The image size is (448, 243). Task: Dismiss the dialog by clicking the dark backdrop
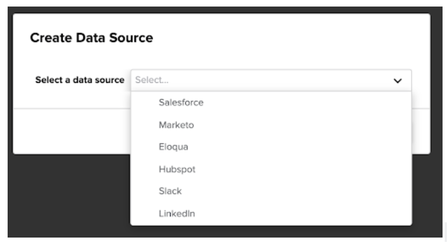pyautogui.click(x=69, y=197)
